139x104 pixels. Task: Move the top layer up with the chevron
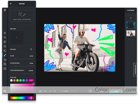click(129, 39)
